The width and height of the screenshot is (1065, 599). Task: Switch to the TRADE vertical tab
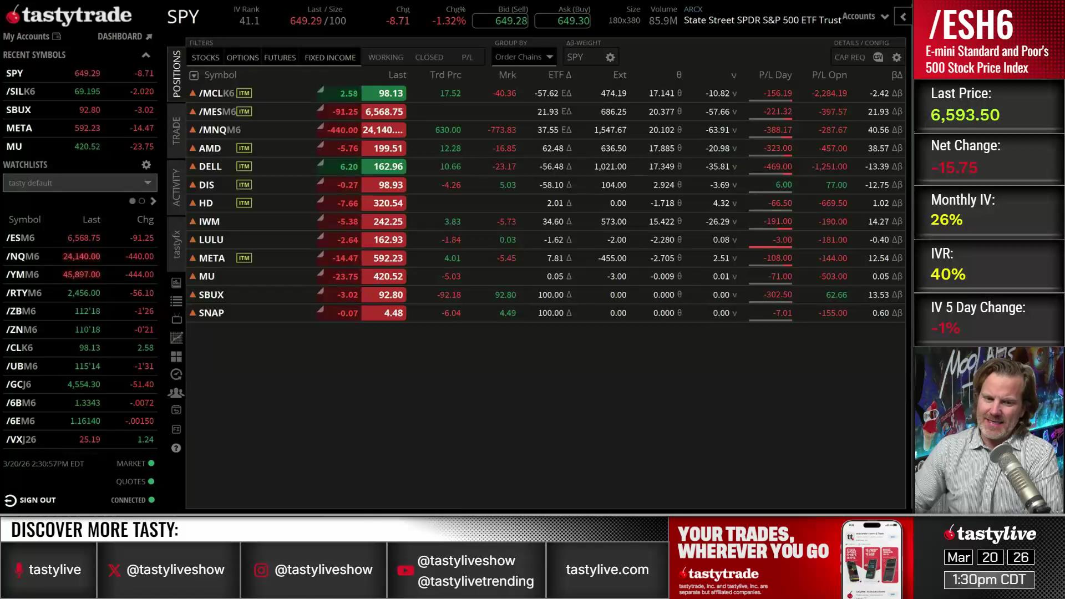click(x=176, y=130)
